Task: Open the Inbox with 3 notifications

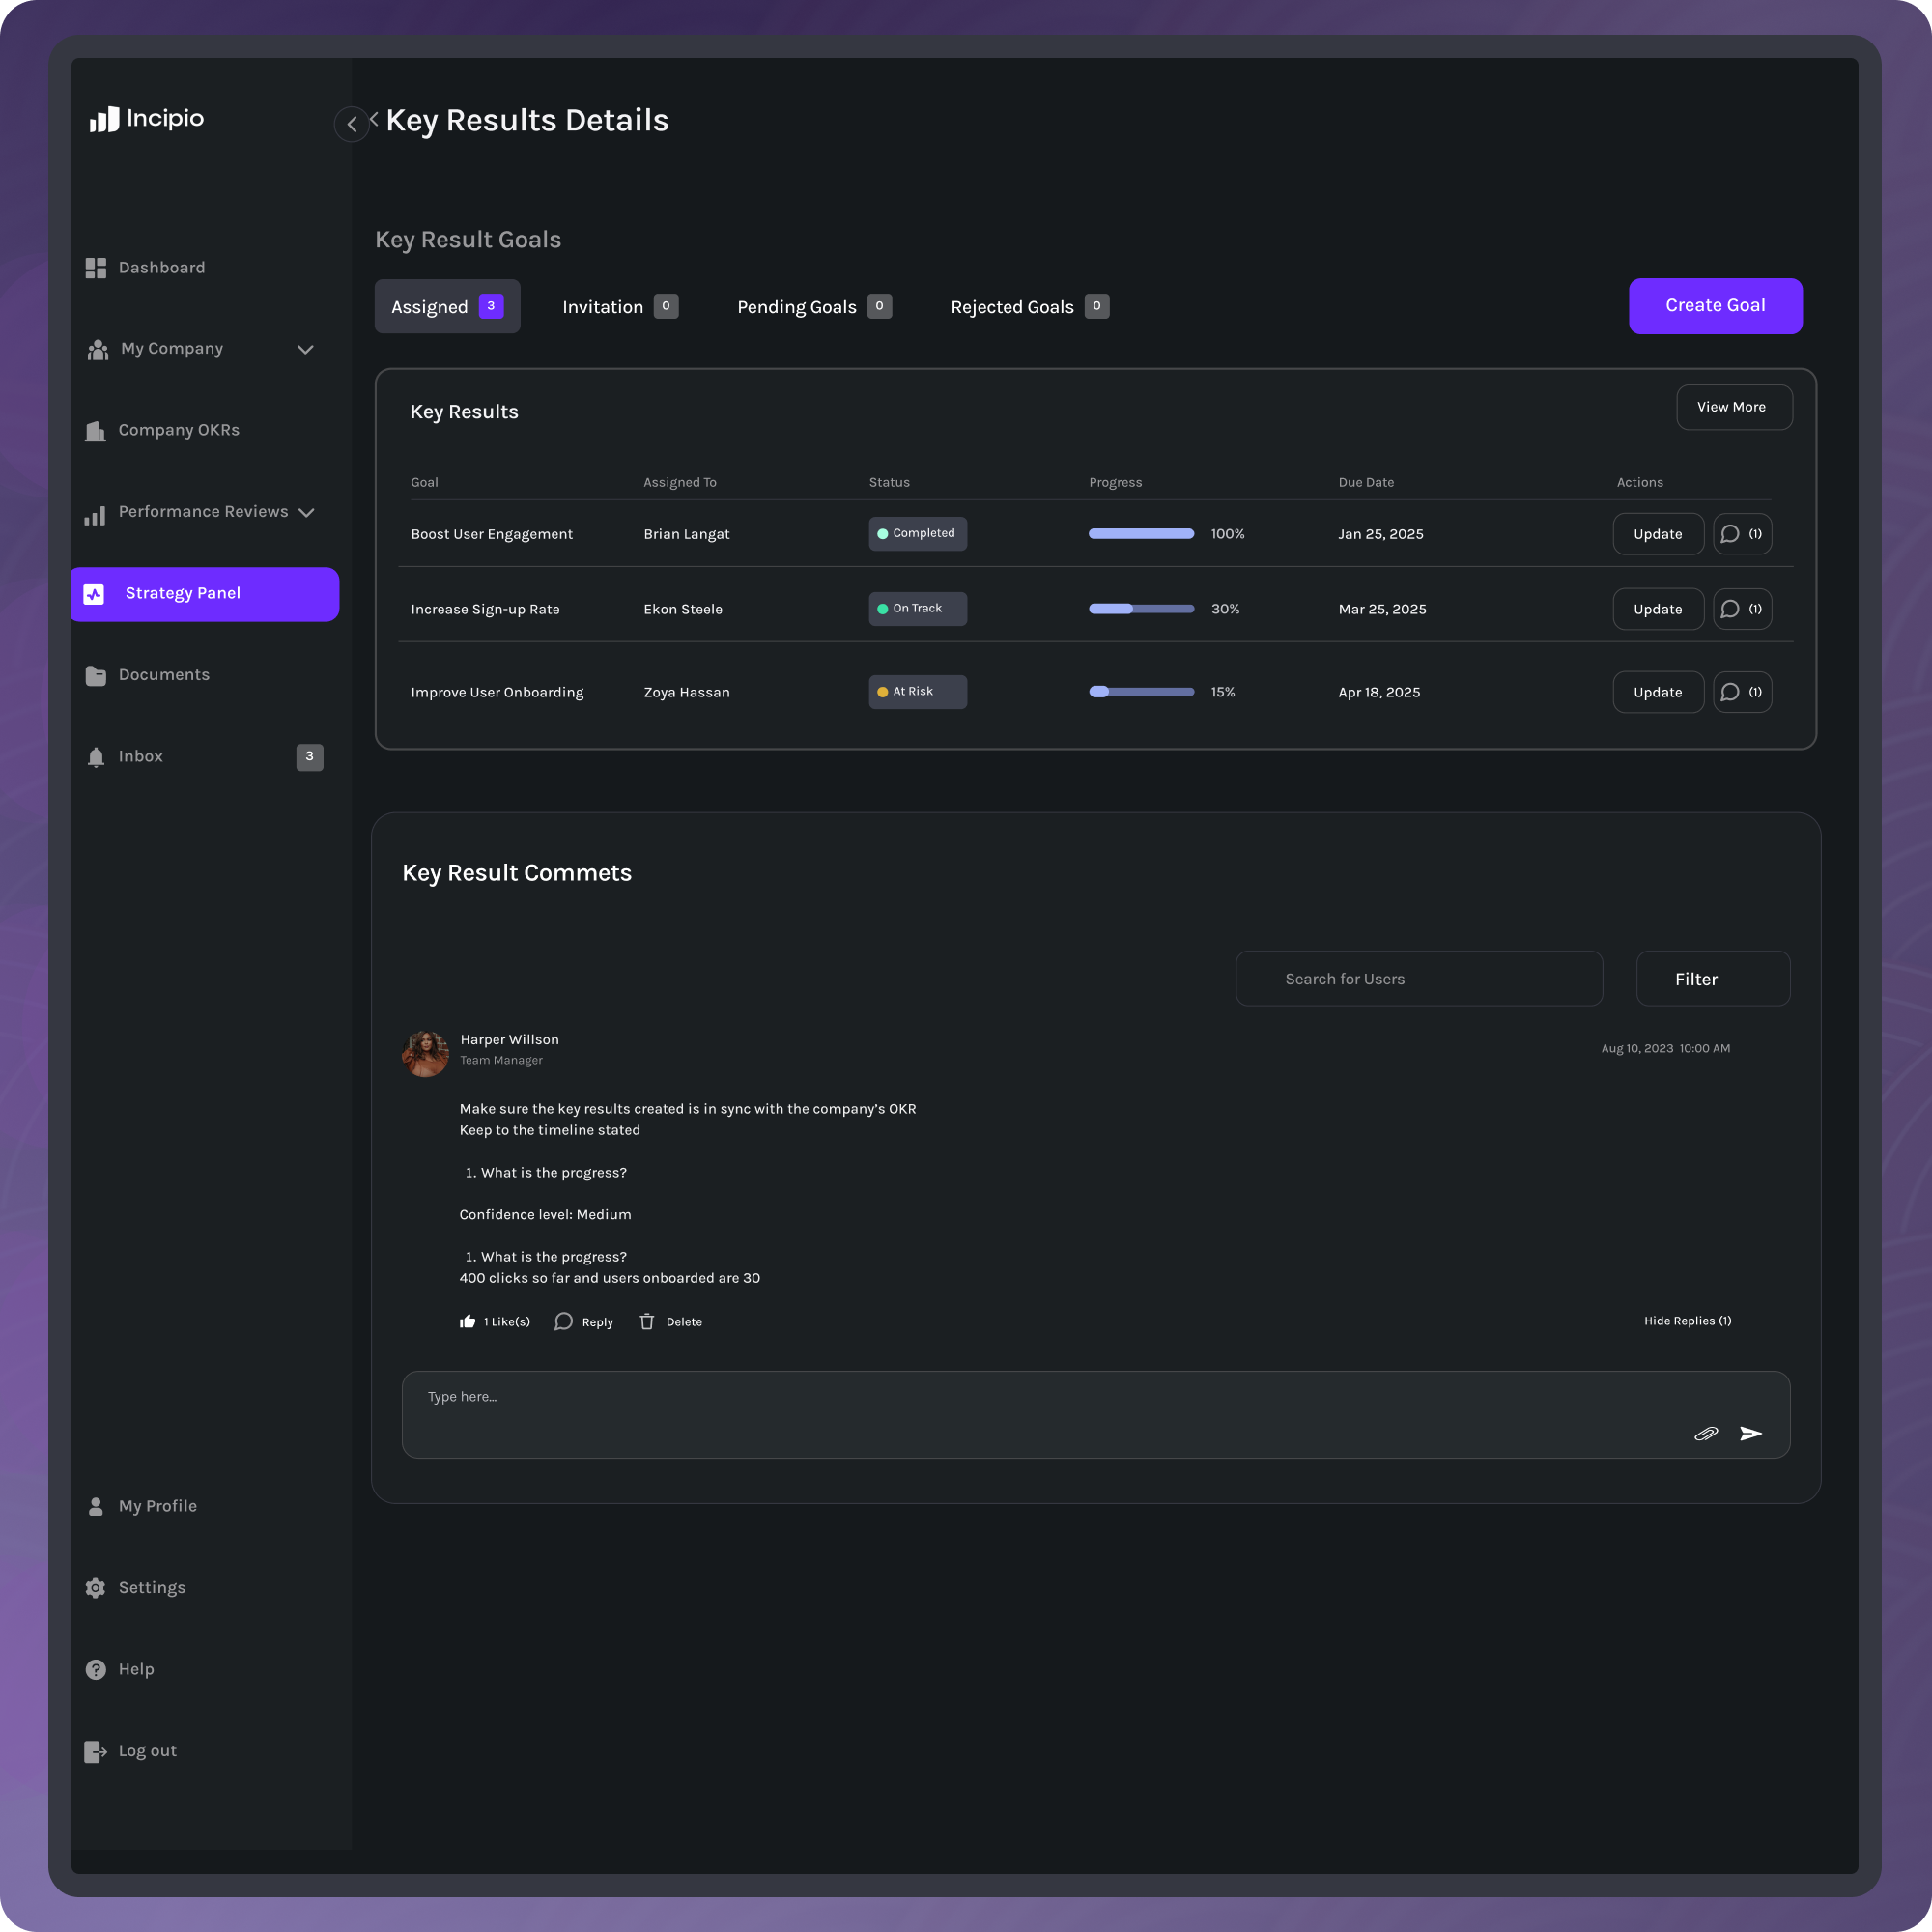Action: (140, 756)
